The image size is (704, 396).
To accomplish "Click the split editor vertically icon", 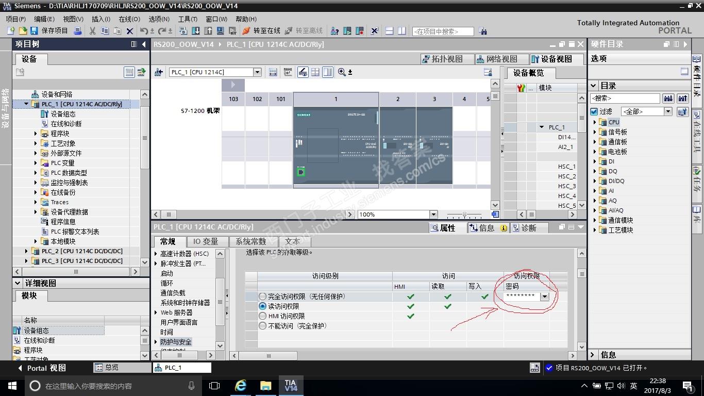I will [402, 31].
